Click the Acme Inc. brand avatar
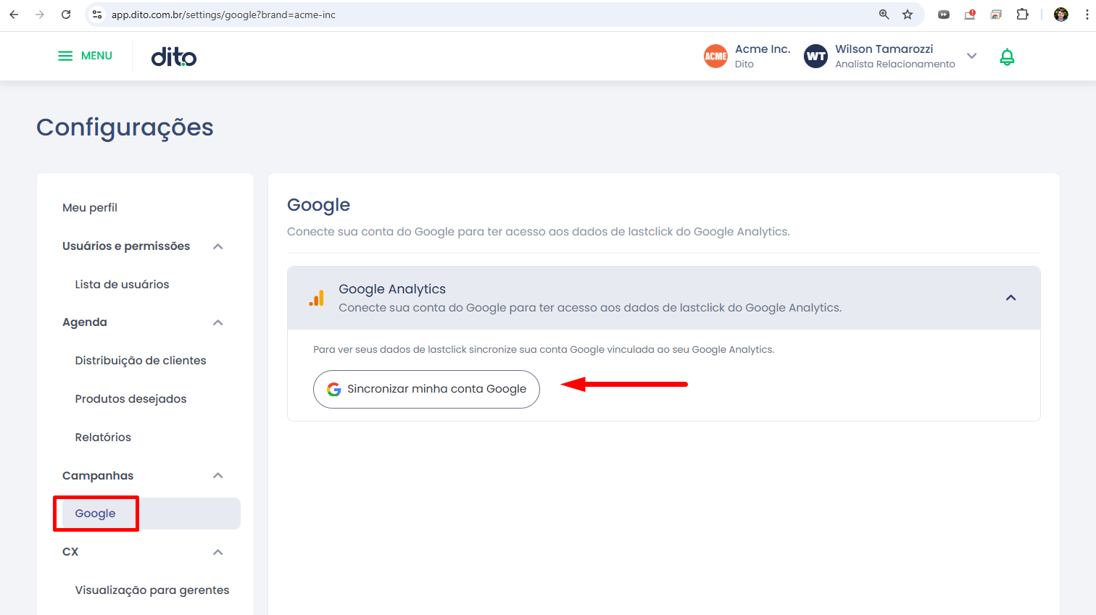The image size is (1096, 615). (715, 57)
